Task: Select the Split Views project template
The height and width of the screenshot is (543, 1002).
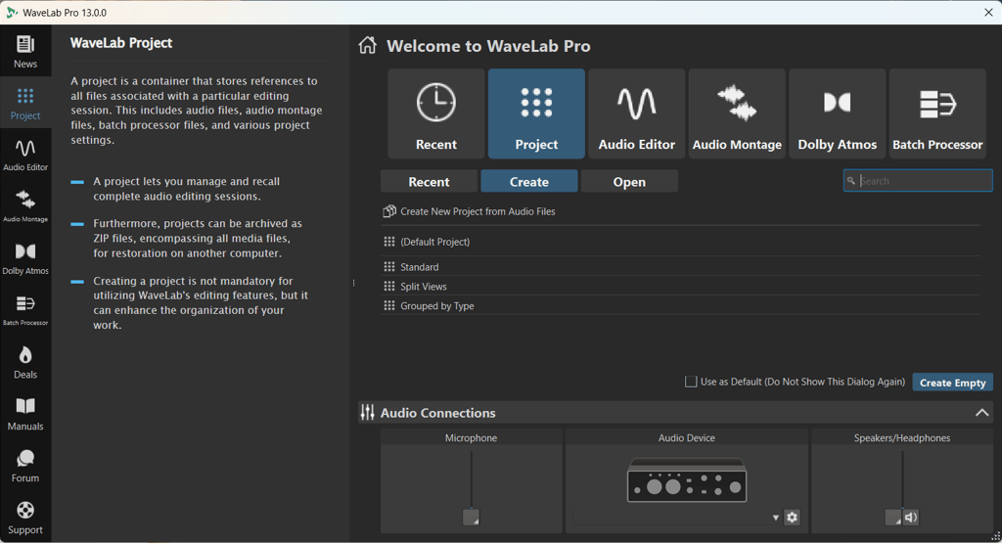Action: (x=681, y=287)
